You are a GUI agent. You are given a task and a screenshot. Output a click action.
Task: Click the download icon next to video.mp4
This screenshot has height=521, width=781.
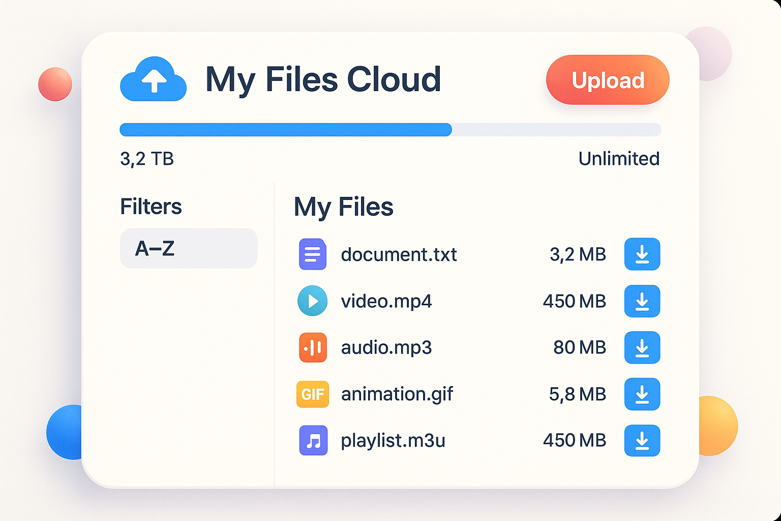tap(642, 301)
